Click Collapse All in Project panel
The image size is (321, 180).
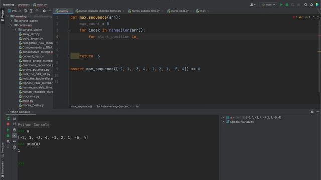(x=37, y=11)
